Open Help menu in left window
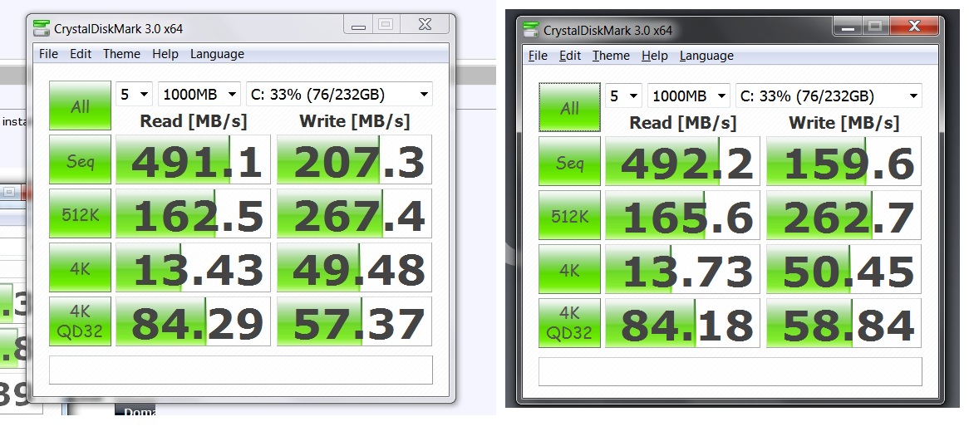 (x=165, y=54)
